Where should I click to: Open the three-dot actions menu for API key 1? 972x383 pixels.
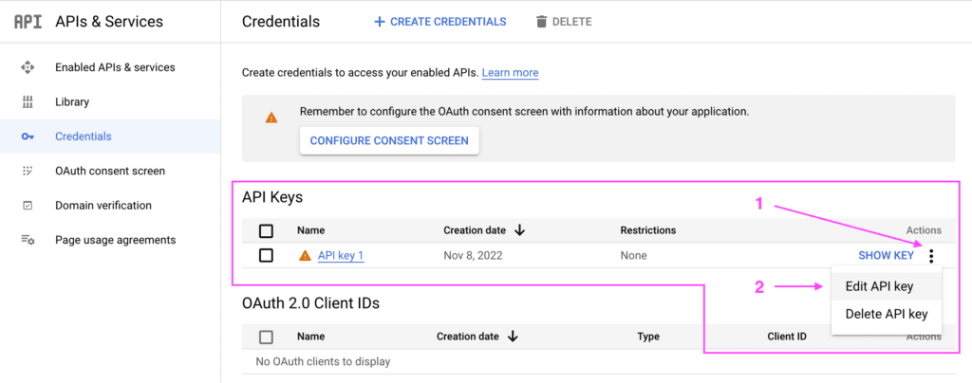(x=931, y=256)
